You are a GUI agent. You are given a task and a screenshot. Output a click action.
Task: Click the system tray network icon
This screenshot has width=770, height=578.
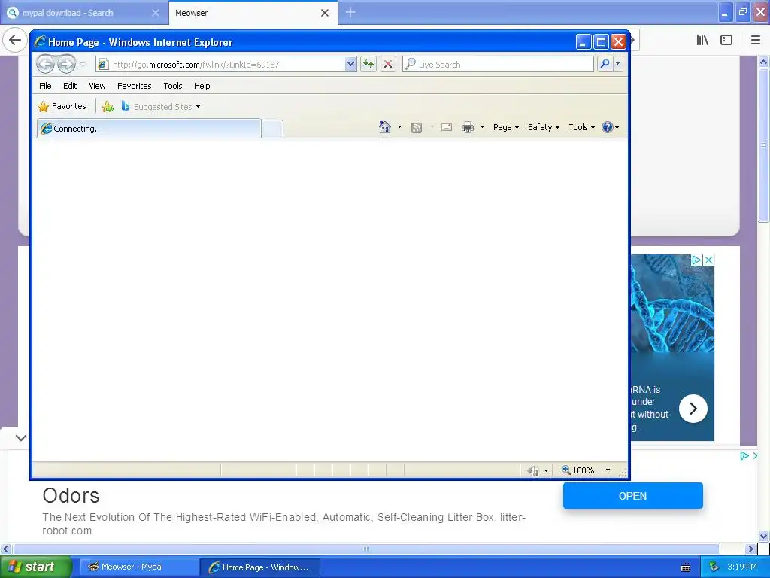pyautogui.click(x=714, y=567)
